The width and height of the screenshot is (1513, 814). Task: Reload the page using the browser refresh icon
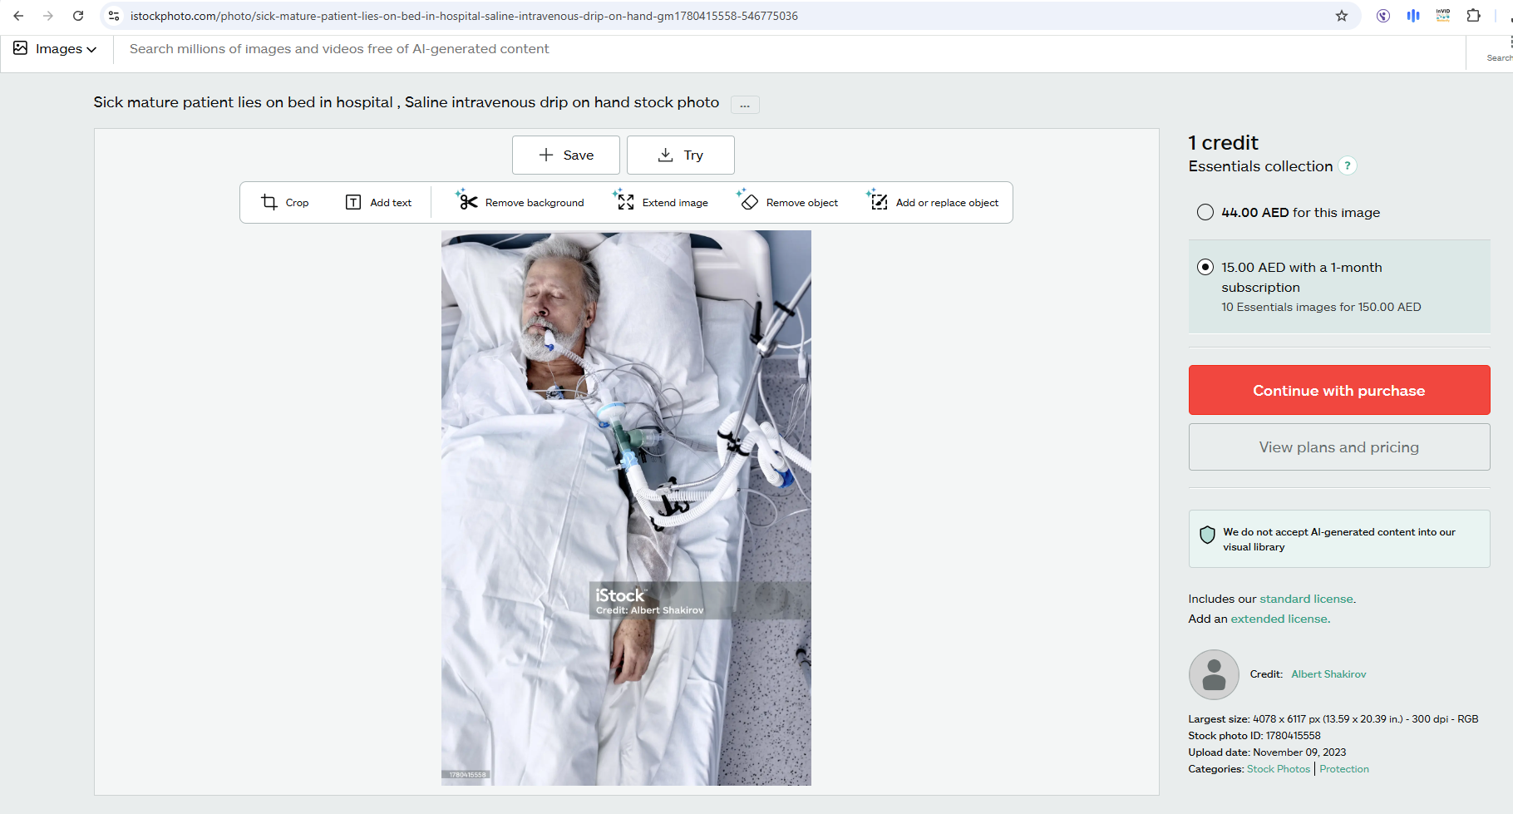(x=78, y=16)
